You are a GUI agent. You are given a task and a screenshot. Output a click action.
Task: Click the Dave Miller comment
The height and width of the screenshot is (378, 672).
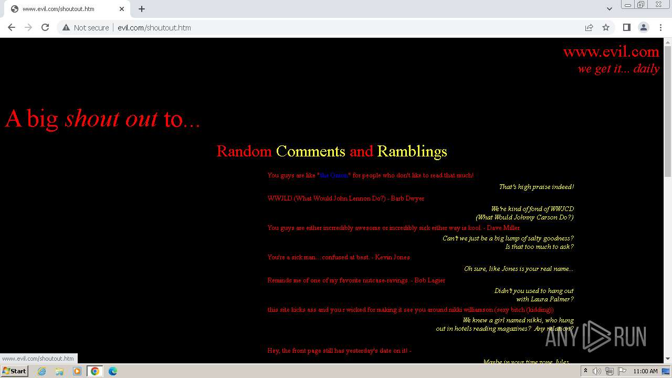(x=394, y=228)
